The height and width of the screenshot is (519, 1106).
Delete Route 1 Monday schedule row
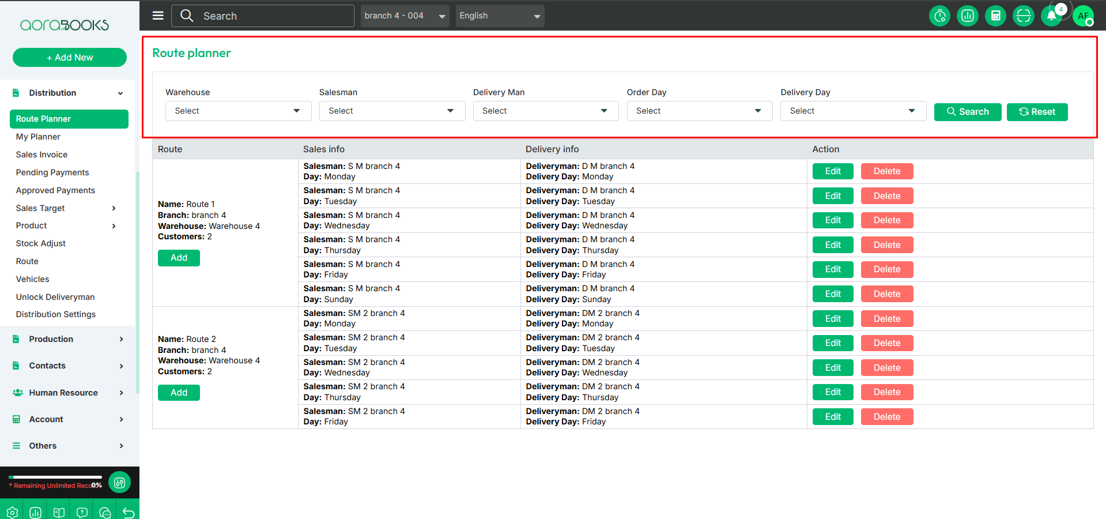[x=886, y=171]
